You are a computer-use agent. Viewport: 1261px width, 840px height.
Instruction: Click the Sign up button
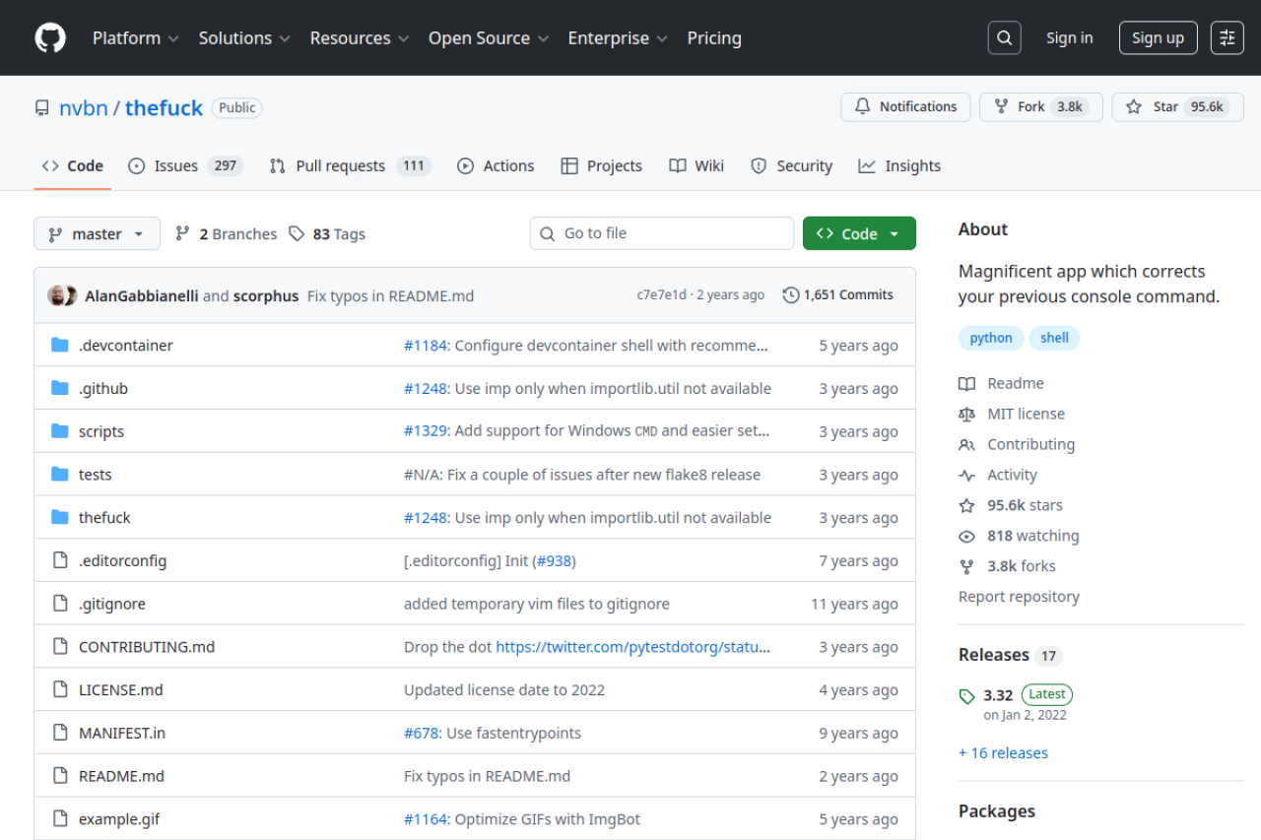1158,37
